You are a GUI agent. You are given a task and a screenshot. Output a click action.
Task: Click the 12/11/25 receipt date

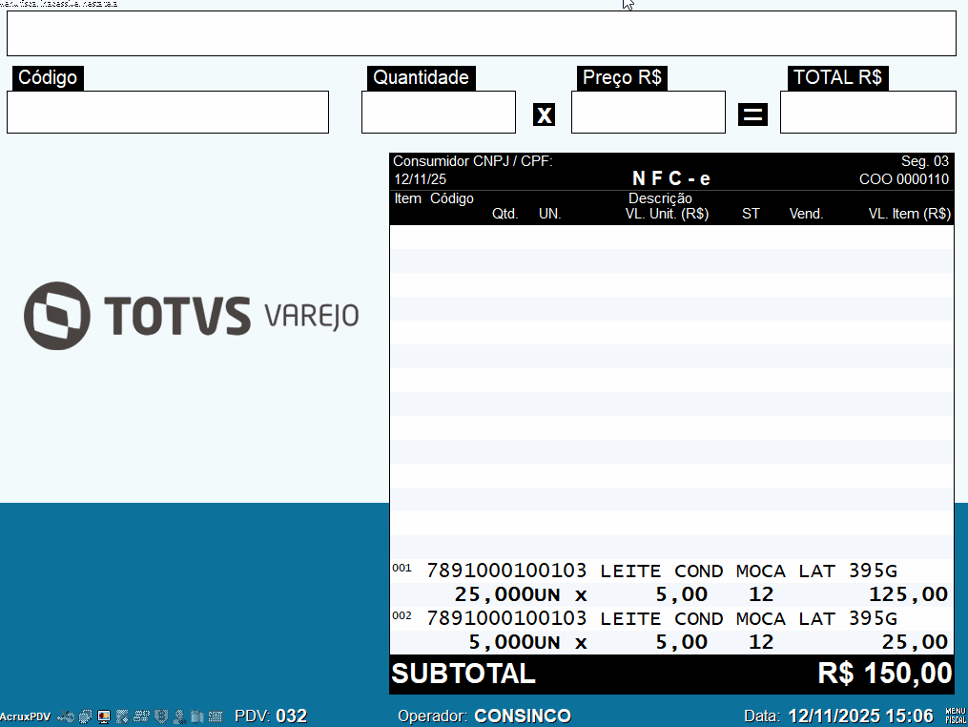pyautogui.click(x=421, y=179)
